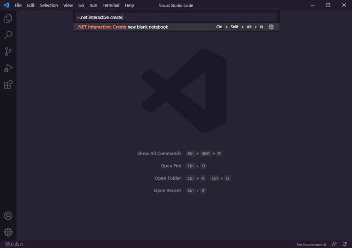The image size is (352, 248).
Task: Open the Run menu
Action: [x=93, y=5]
